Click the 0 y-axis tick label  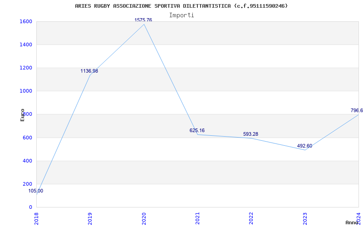pyautogui.click(x=30, y=207)
